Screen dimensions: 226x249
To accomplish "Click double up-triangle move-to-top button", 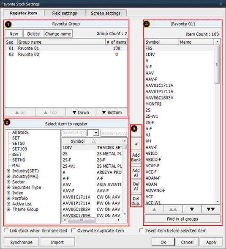I will coord(173,209).
